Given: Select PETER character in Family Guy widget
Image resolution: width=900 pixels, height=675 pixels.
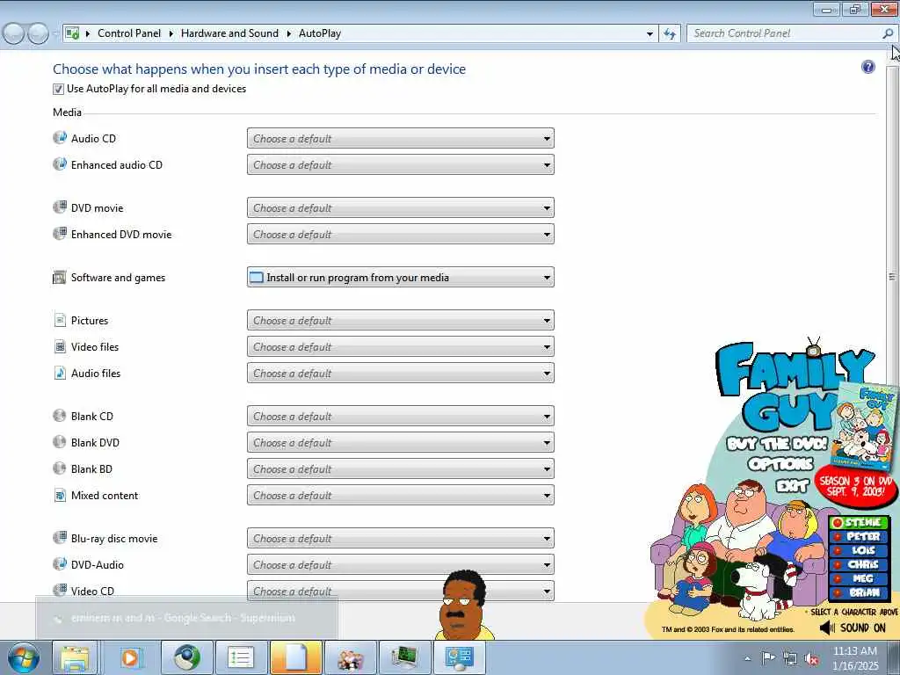Looking at the screenshot, I should pyautogui.click(x=859, y=536).
